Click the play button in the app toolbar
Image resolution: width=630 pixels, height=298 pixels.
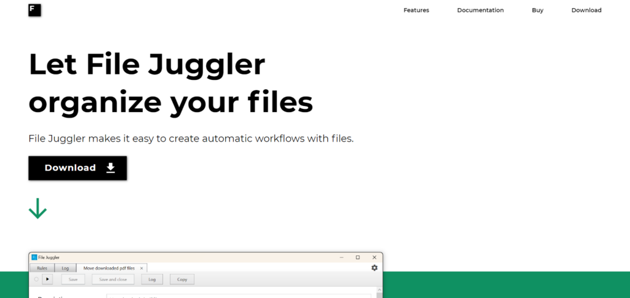click(47, 280)
